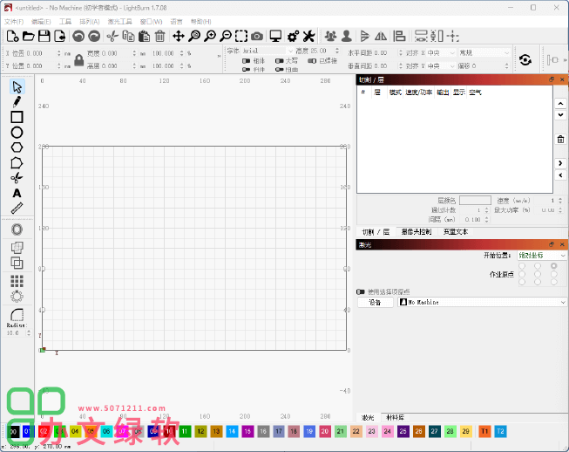The width and height of the screenshot is (569, 452).
Task: Click the right-chevron button in Cuts panel
Action: pyautogui.click(x=560, y=163)
